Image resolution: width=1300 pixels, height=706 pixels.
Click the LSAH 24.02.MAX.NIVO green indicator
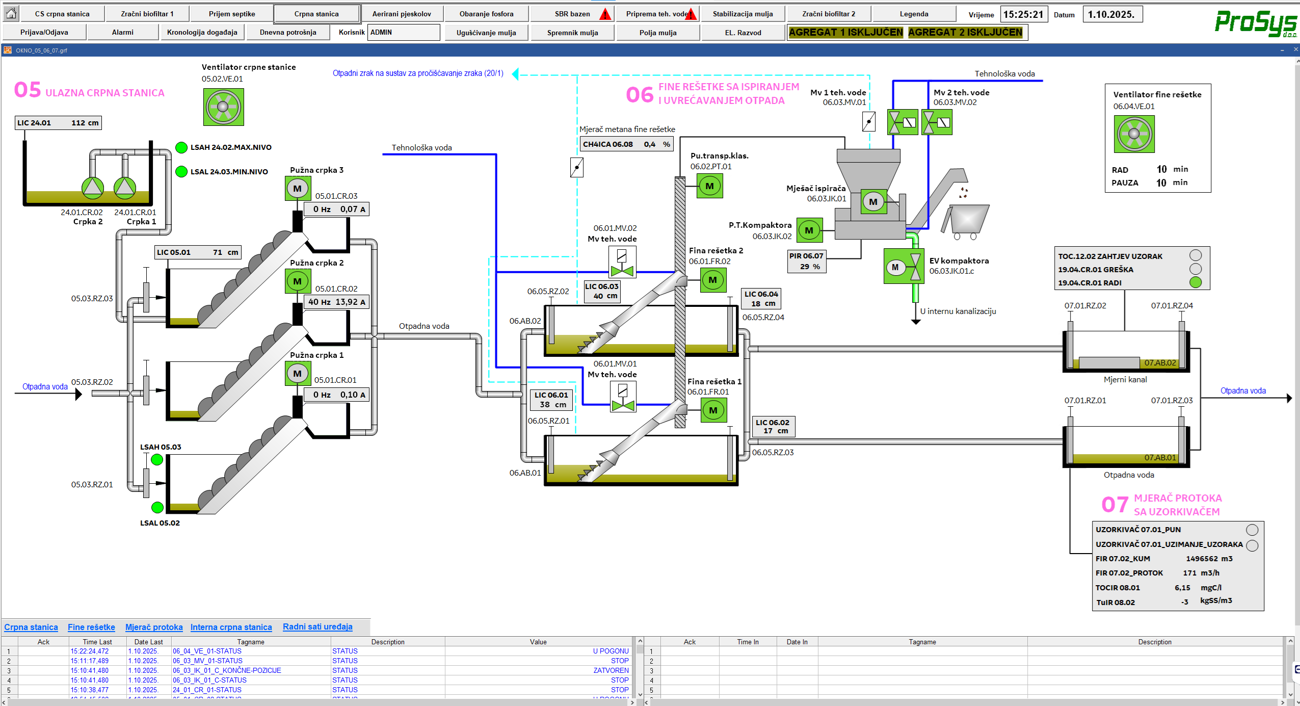[181, 148]
